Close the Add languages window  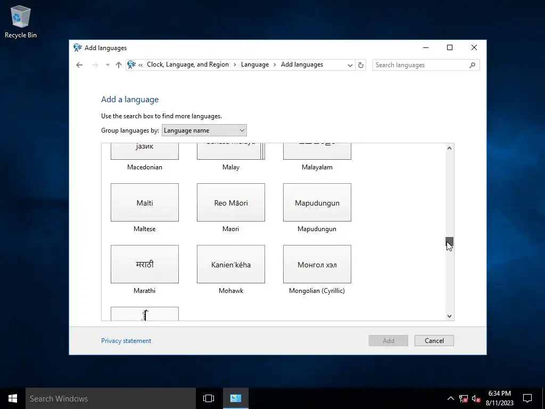point(474,47)
